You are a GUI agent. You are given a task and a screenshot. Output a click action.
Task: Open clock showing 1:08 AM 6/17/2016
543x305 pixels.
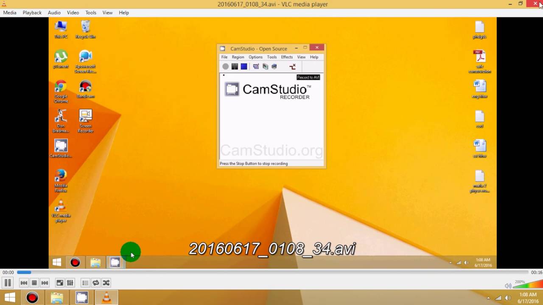click(528, 298)
